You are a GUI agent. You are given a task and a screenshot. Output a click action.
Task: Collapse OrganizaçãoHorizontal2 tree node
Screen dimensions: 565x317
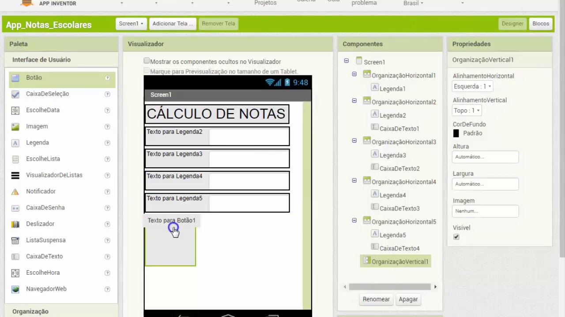[x=354, y=101]
